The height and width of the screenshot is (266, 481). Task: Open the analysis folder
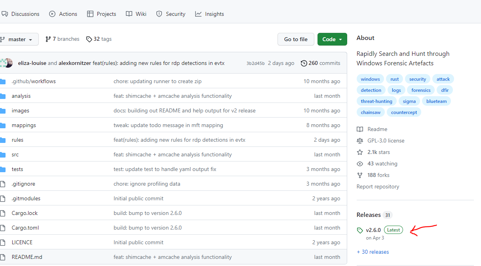pyautogui.click(x=21, y=96)
